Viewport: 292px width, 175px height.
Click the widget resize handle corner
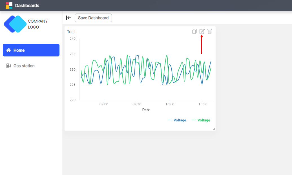coord(213,128)
